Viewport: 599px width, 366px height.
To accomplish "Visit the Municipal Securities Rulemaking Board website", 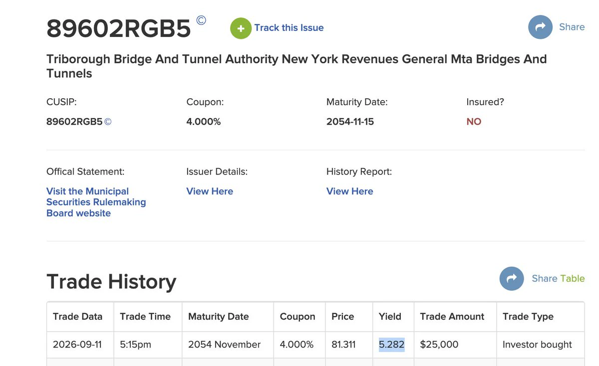I will click(96, 202).
